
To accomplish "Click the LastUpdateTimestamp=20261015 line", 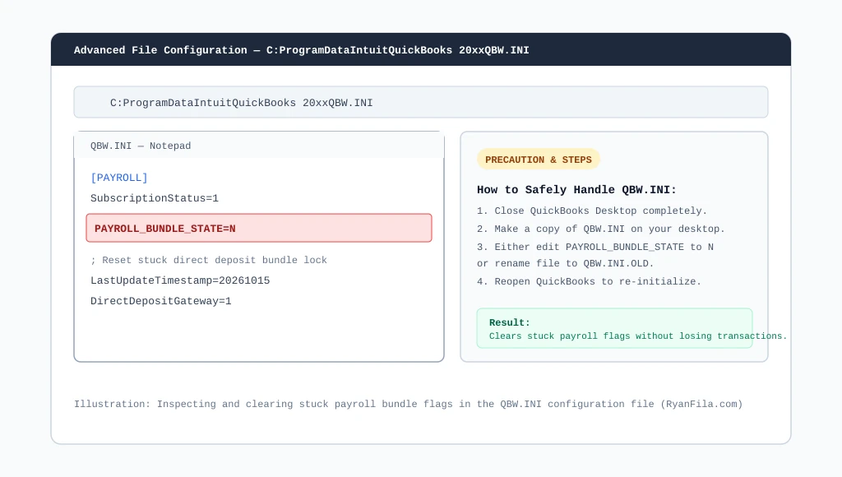I will (x=180, y=280).
